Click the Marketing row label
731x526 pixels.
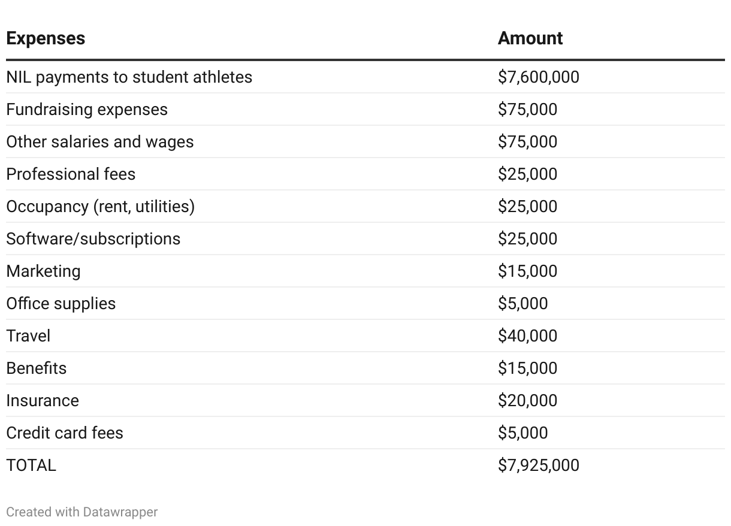[43, 271]
